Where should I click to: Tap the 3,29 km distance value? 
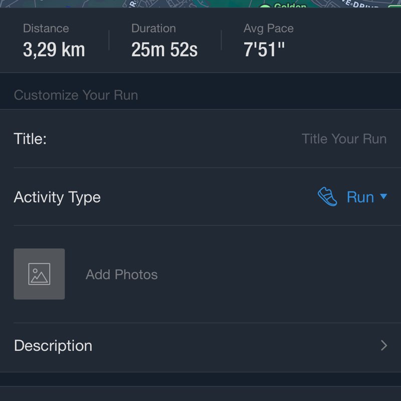54,50
